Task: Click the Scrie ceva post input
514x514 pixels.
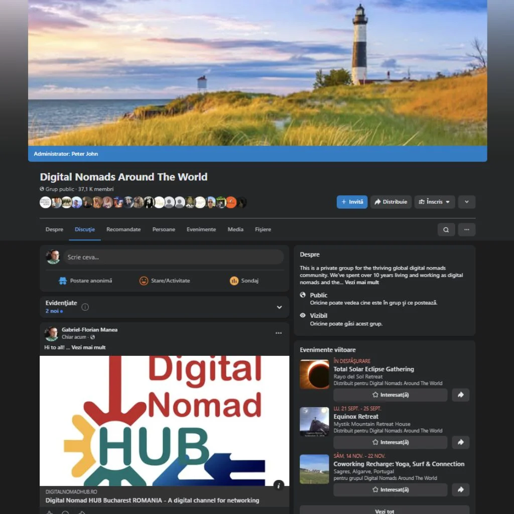Action: [174, 257]
